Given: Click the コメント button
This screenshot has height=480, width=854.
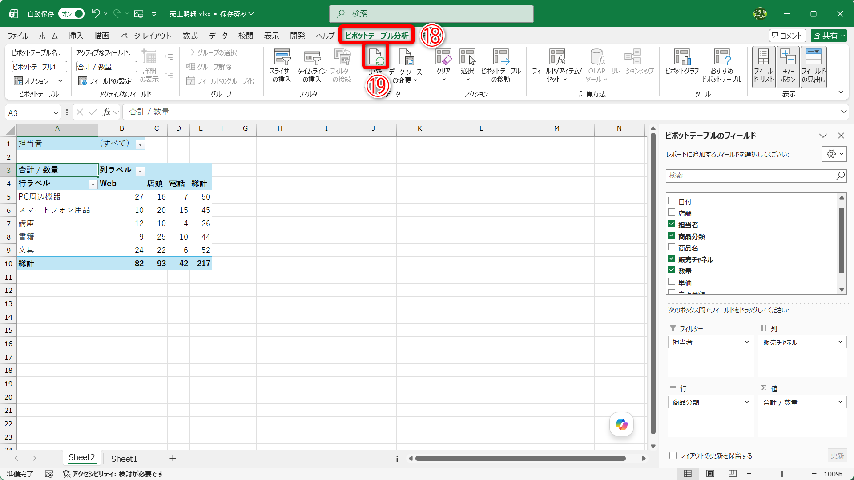Looking at the screenshot, I should tap(787, 36).
